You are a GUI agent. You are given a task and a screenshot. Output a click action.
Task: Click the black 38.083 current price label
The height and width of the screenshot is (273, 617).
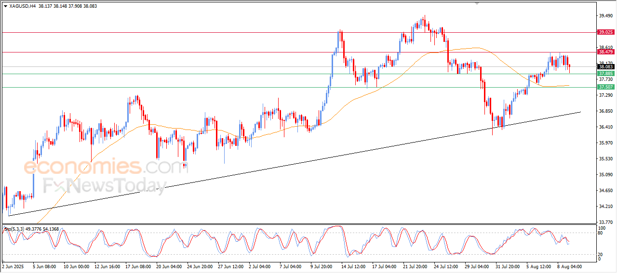(605, 66)
